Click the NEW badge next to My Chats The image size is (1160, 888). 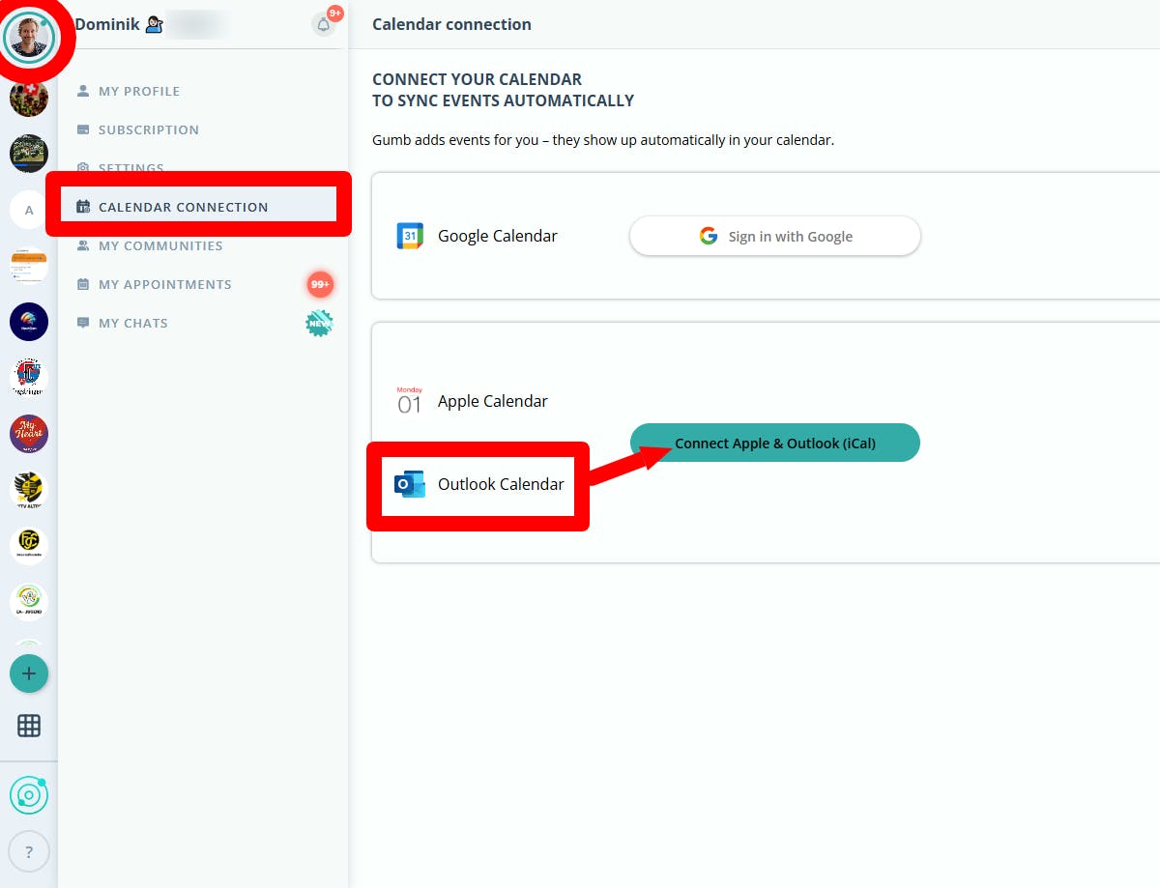(319, 323)
